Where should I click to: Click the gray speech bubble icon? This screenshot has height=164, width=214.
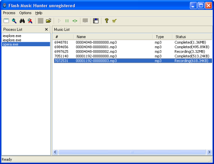tap(85, 21)
